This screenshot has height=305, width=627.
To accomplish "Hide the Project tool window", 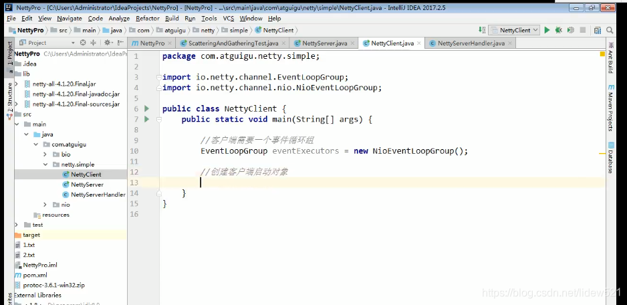I will tap(120, 42).
